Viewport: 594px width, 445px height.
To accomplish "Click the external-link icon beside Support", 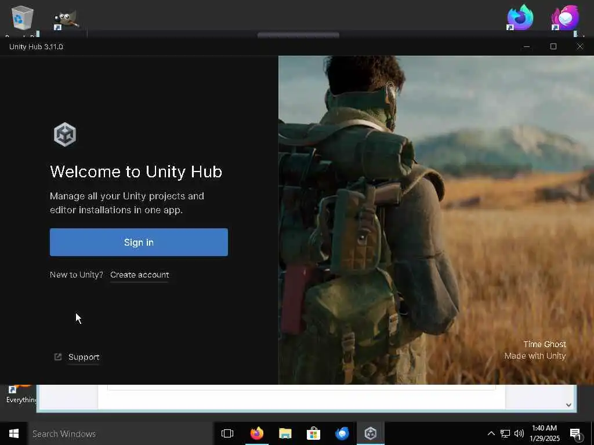I will pyautogui.click(x=58, y=357).
